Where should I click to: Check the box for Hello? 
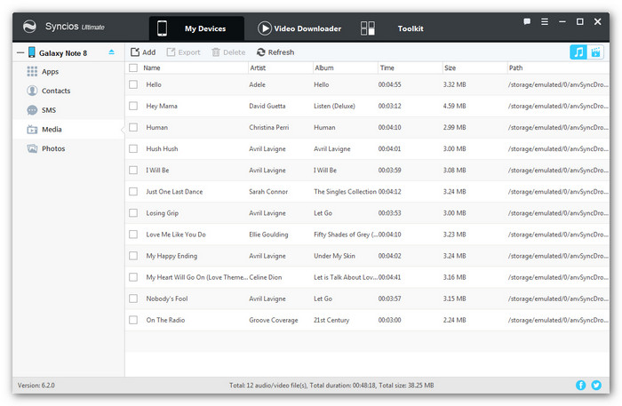[133, 85]
